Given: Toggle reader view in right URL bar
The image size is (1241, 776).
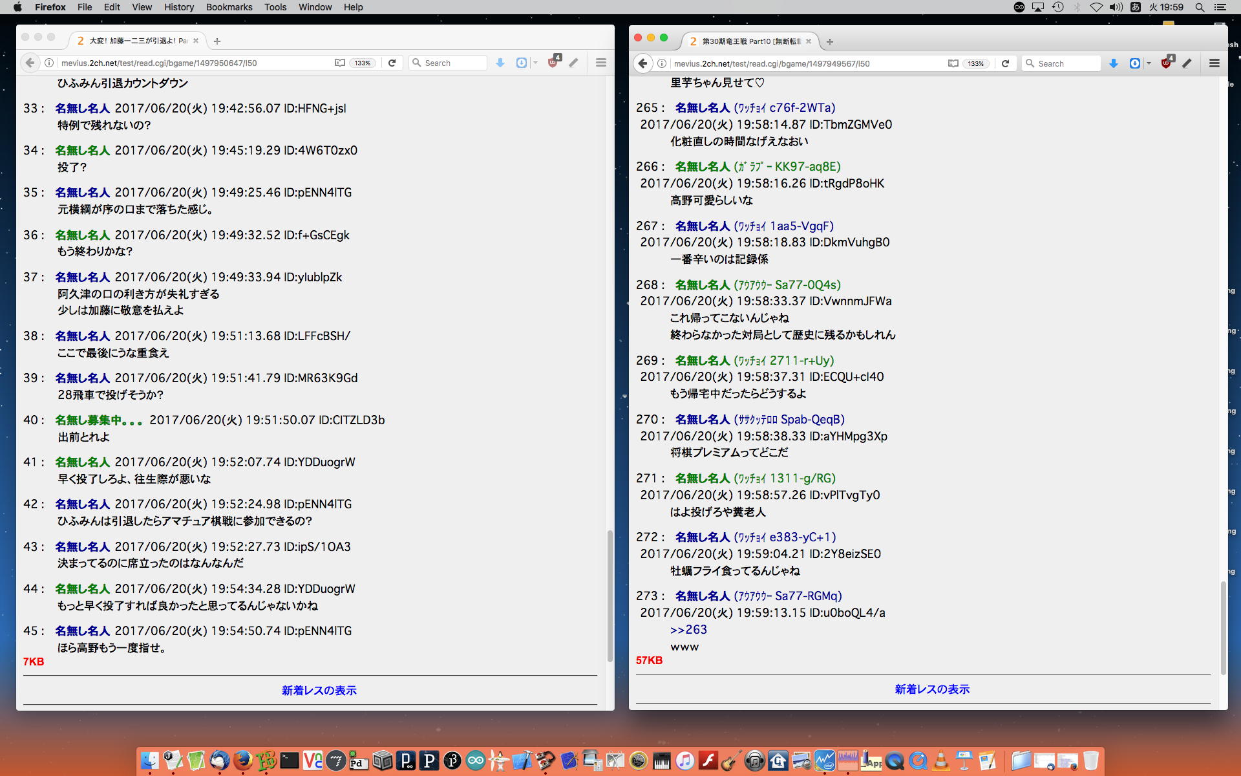Looking at the screenshot, I should click(953, 63).
